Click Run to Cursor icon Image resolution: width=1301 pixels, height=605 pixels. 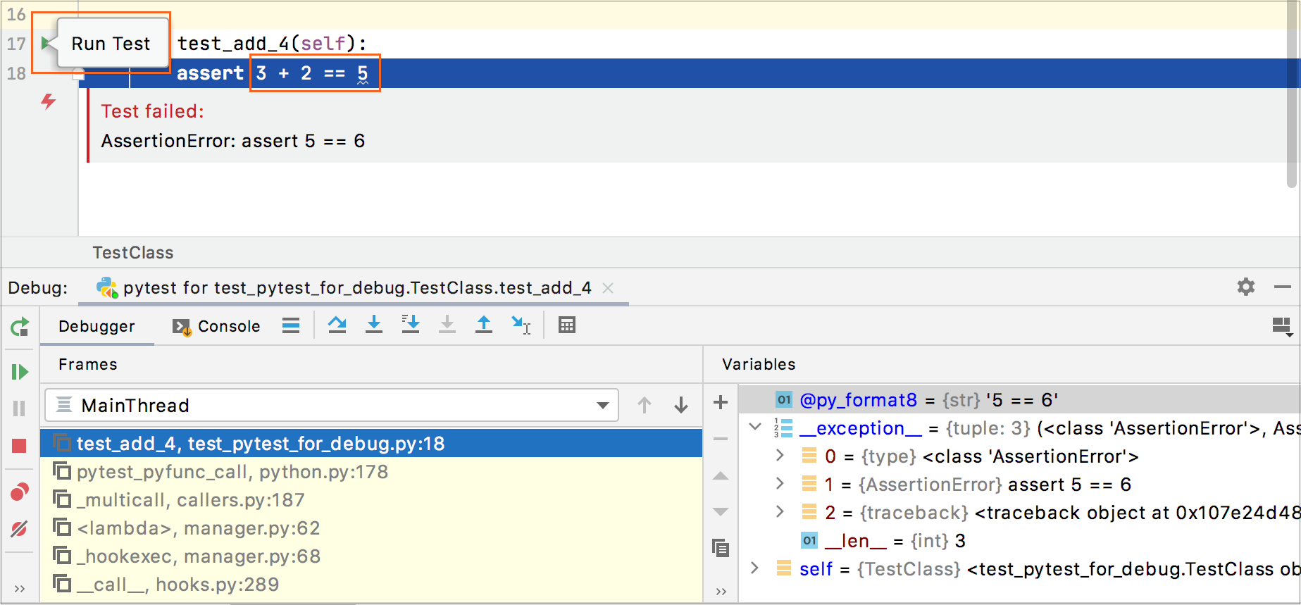[x=521, y=325]
